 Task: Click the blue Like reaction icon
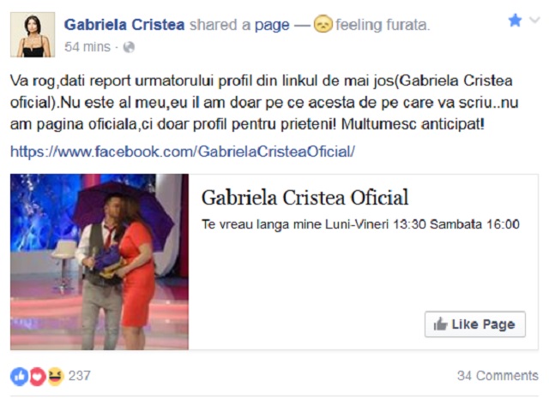click(20, 376)
